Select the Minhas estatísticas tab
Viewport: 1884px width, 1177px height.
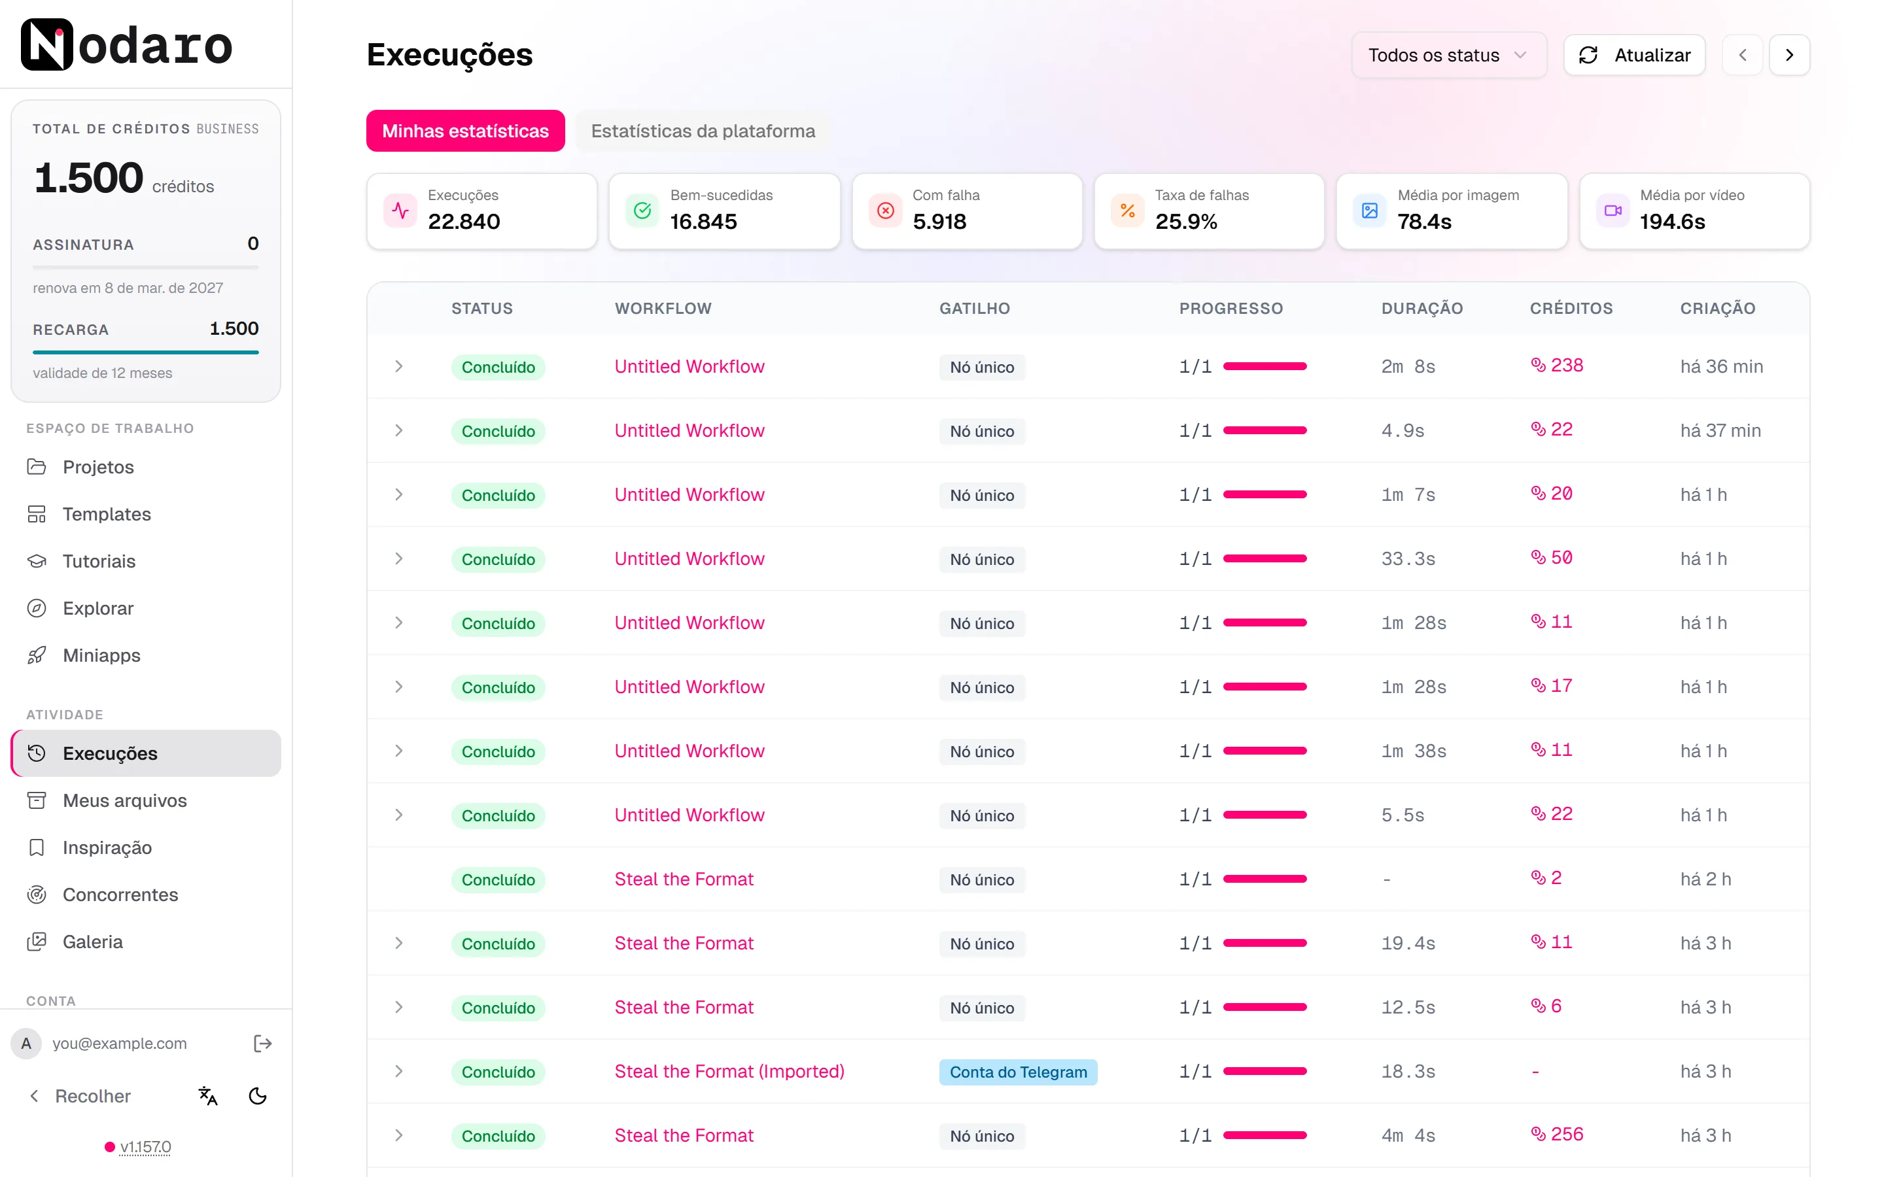466,131
